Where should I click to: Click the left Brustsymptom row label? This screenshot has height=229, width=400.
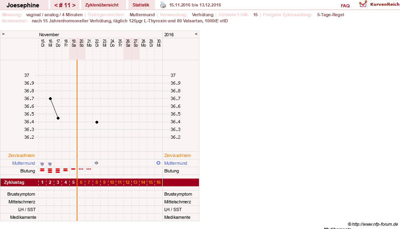21,194
